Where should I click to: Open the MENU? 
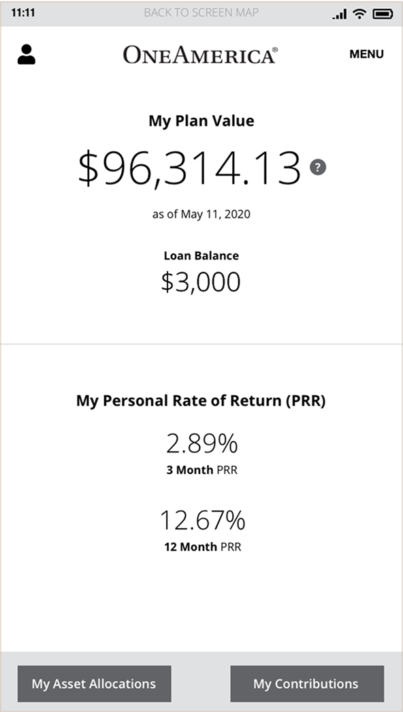point(366,54)
